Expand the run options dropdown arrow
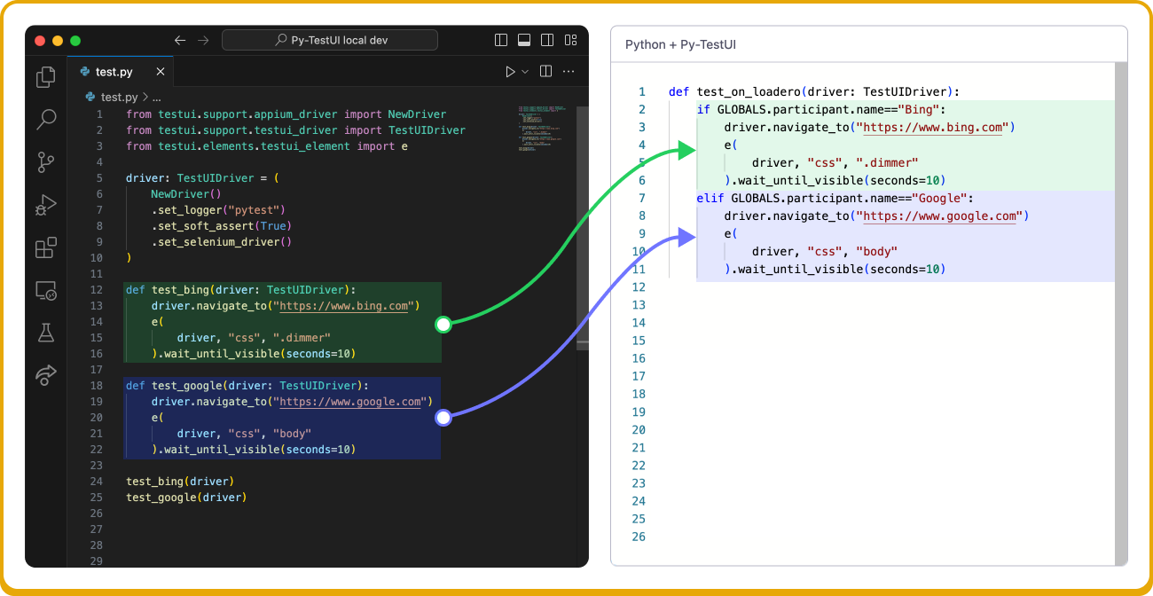 pyautogui.click(x=525, y=72)
